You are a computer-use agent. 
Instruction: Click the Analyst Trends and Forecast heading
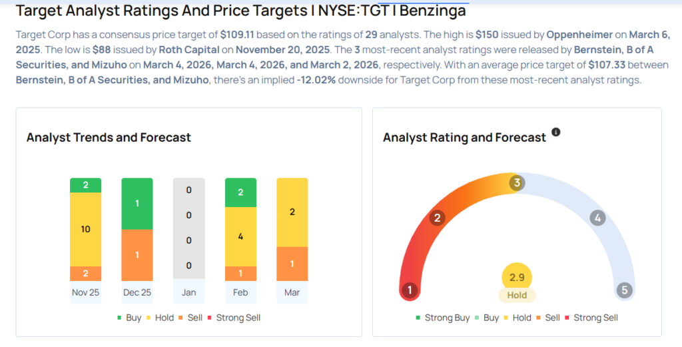pos(109,138)
